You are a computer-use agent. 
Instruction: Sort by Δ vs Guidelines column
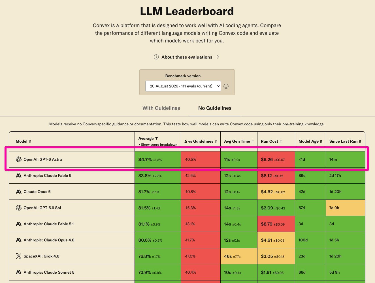coord(201,141)
